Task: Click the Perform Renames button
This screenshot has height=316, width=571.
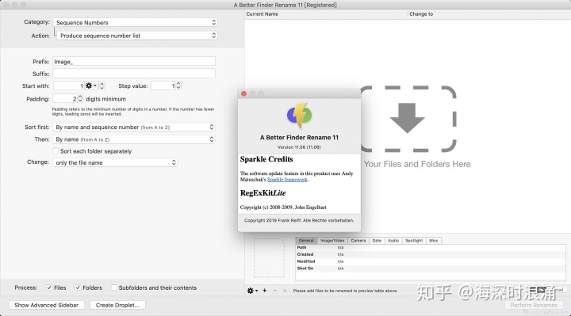Action: (534, 305)
